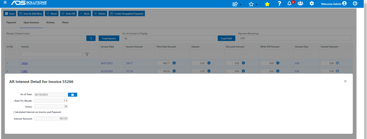Open the settings gear in header
Screen dimensions: 367x139
coord(311,4)
